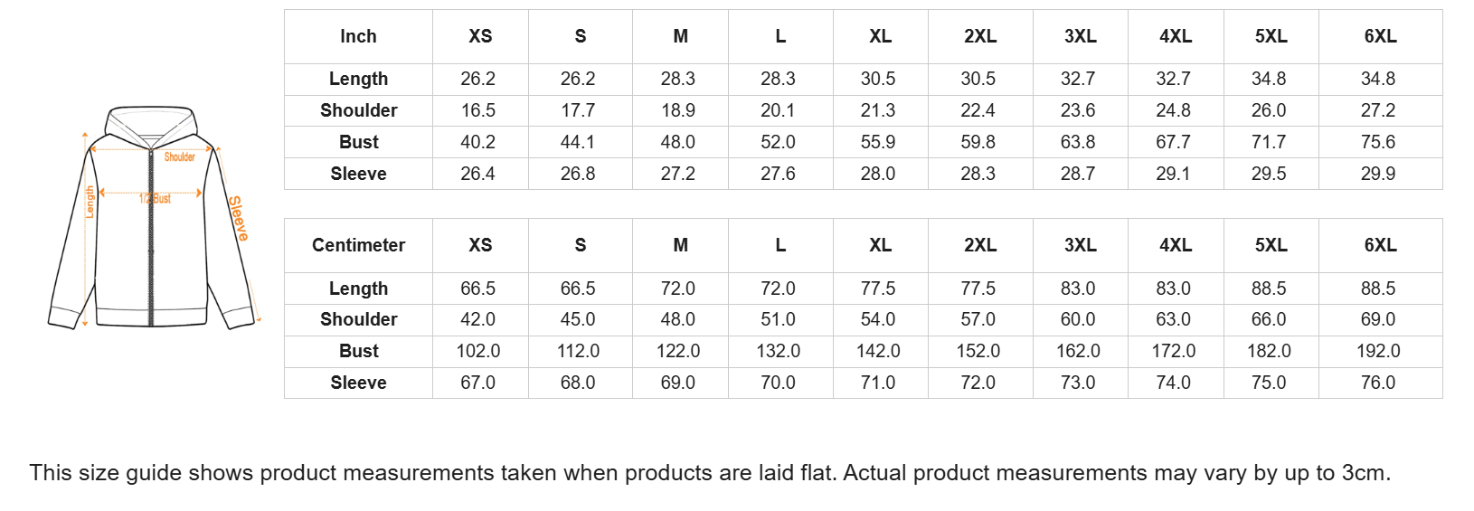Click the 16.5 shoulder value for XS
The height and width of the screenshot is (511, 1474).
tap(478, 110)
